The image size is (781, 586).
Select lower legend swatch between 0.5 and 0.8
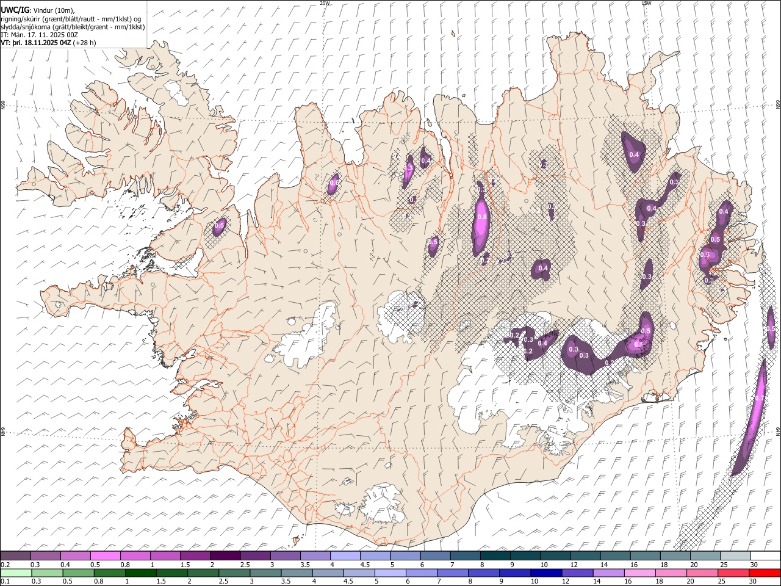79,573
